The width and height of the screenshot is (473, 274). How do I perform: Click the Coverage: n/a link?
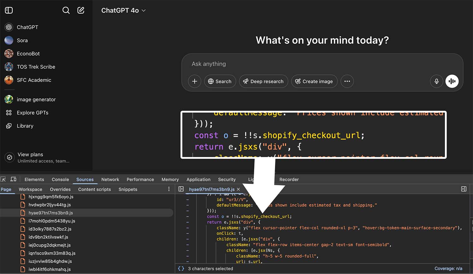448,269
